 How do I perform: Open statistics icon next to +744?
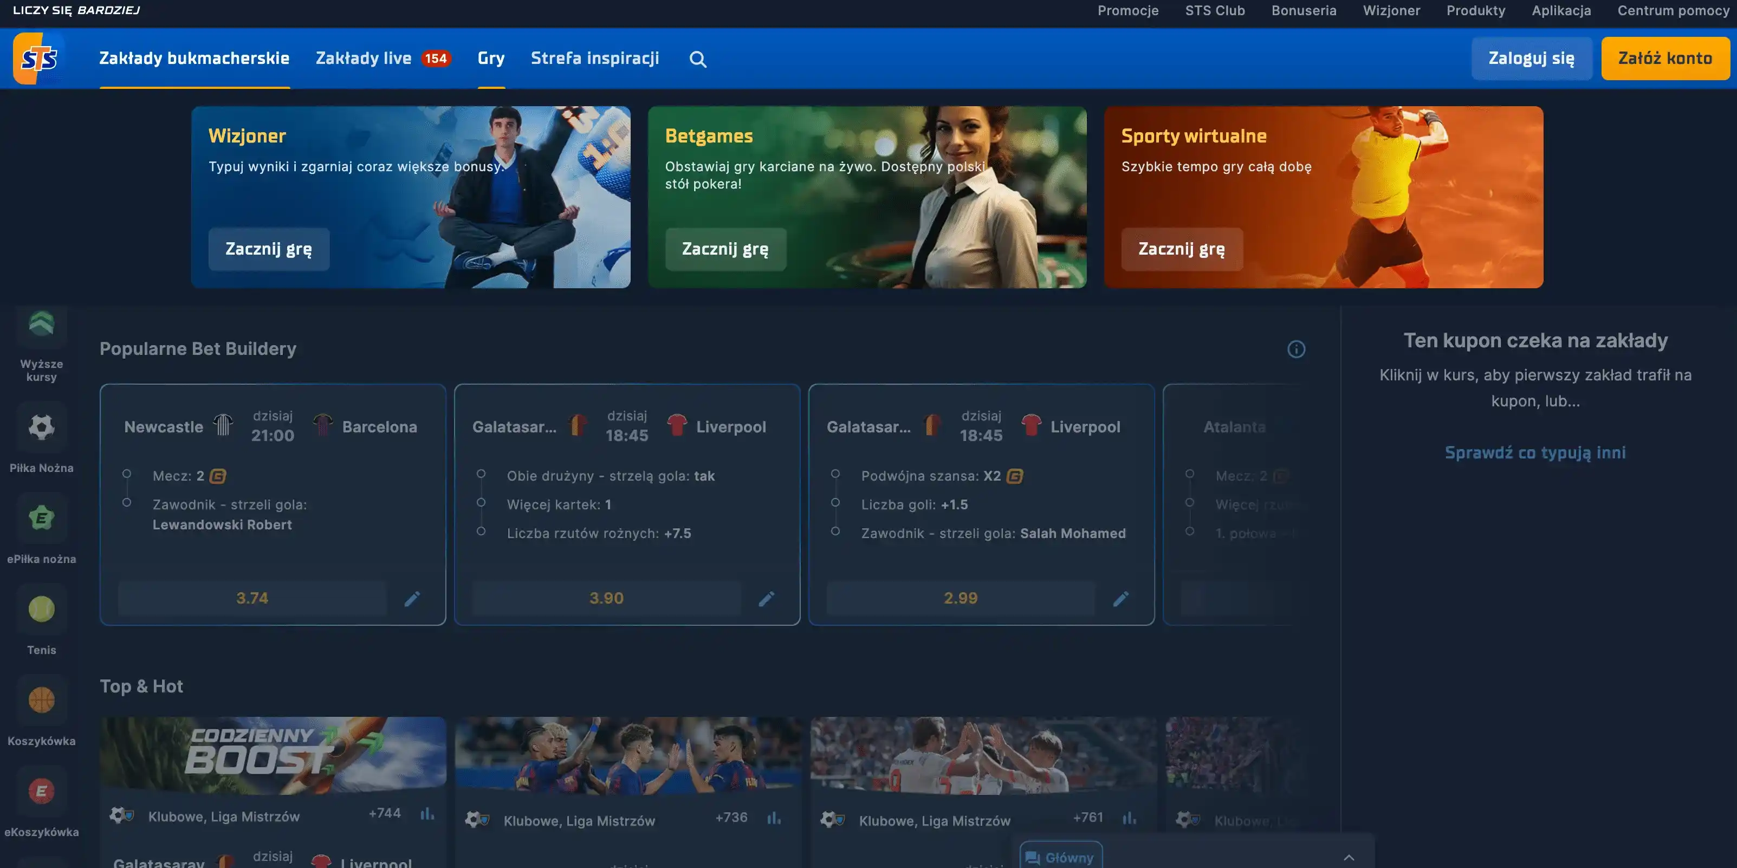pyautogui.click(x=427, y=814)
